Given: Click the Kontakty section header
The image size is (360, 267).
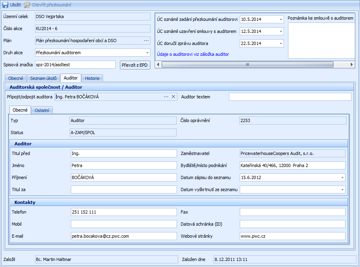Looking at the screenshot, I should pyautogui.click(x=179, y=202).
